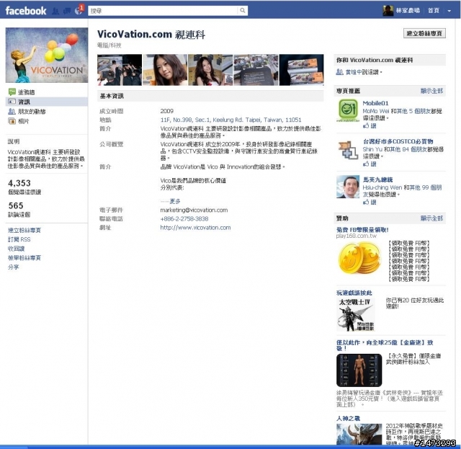Viewport: 461px width, 449px height.
Task: Open messages icon in top bar
Action: (67, 11)
